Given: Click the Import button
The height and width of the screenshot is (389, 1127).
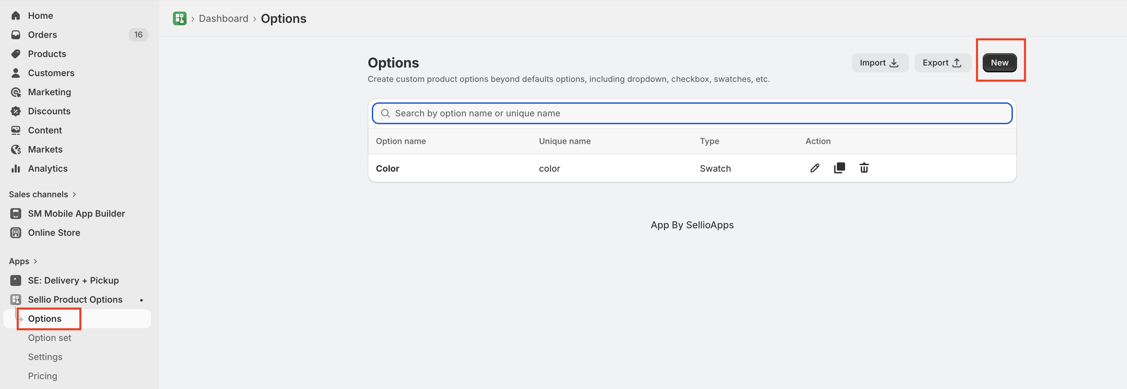Looking at the screenshot, I should 879,62.
